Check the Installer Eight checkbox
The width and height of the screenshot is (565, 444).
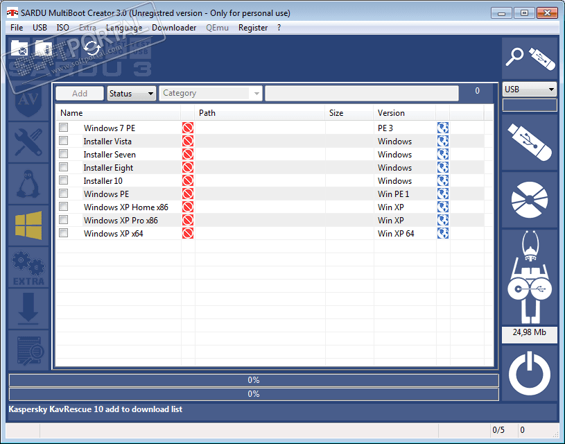[64, 167]
